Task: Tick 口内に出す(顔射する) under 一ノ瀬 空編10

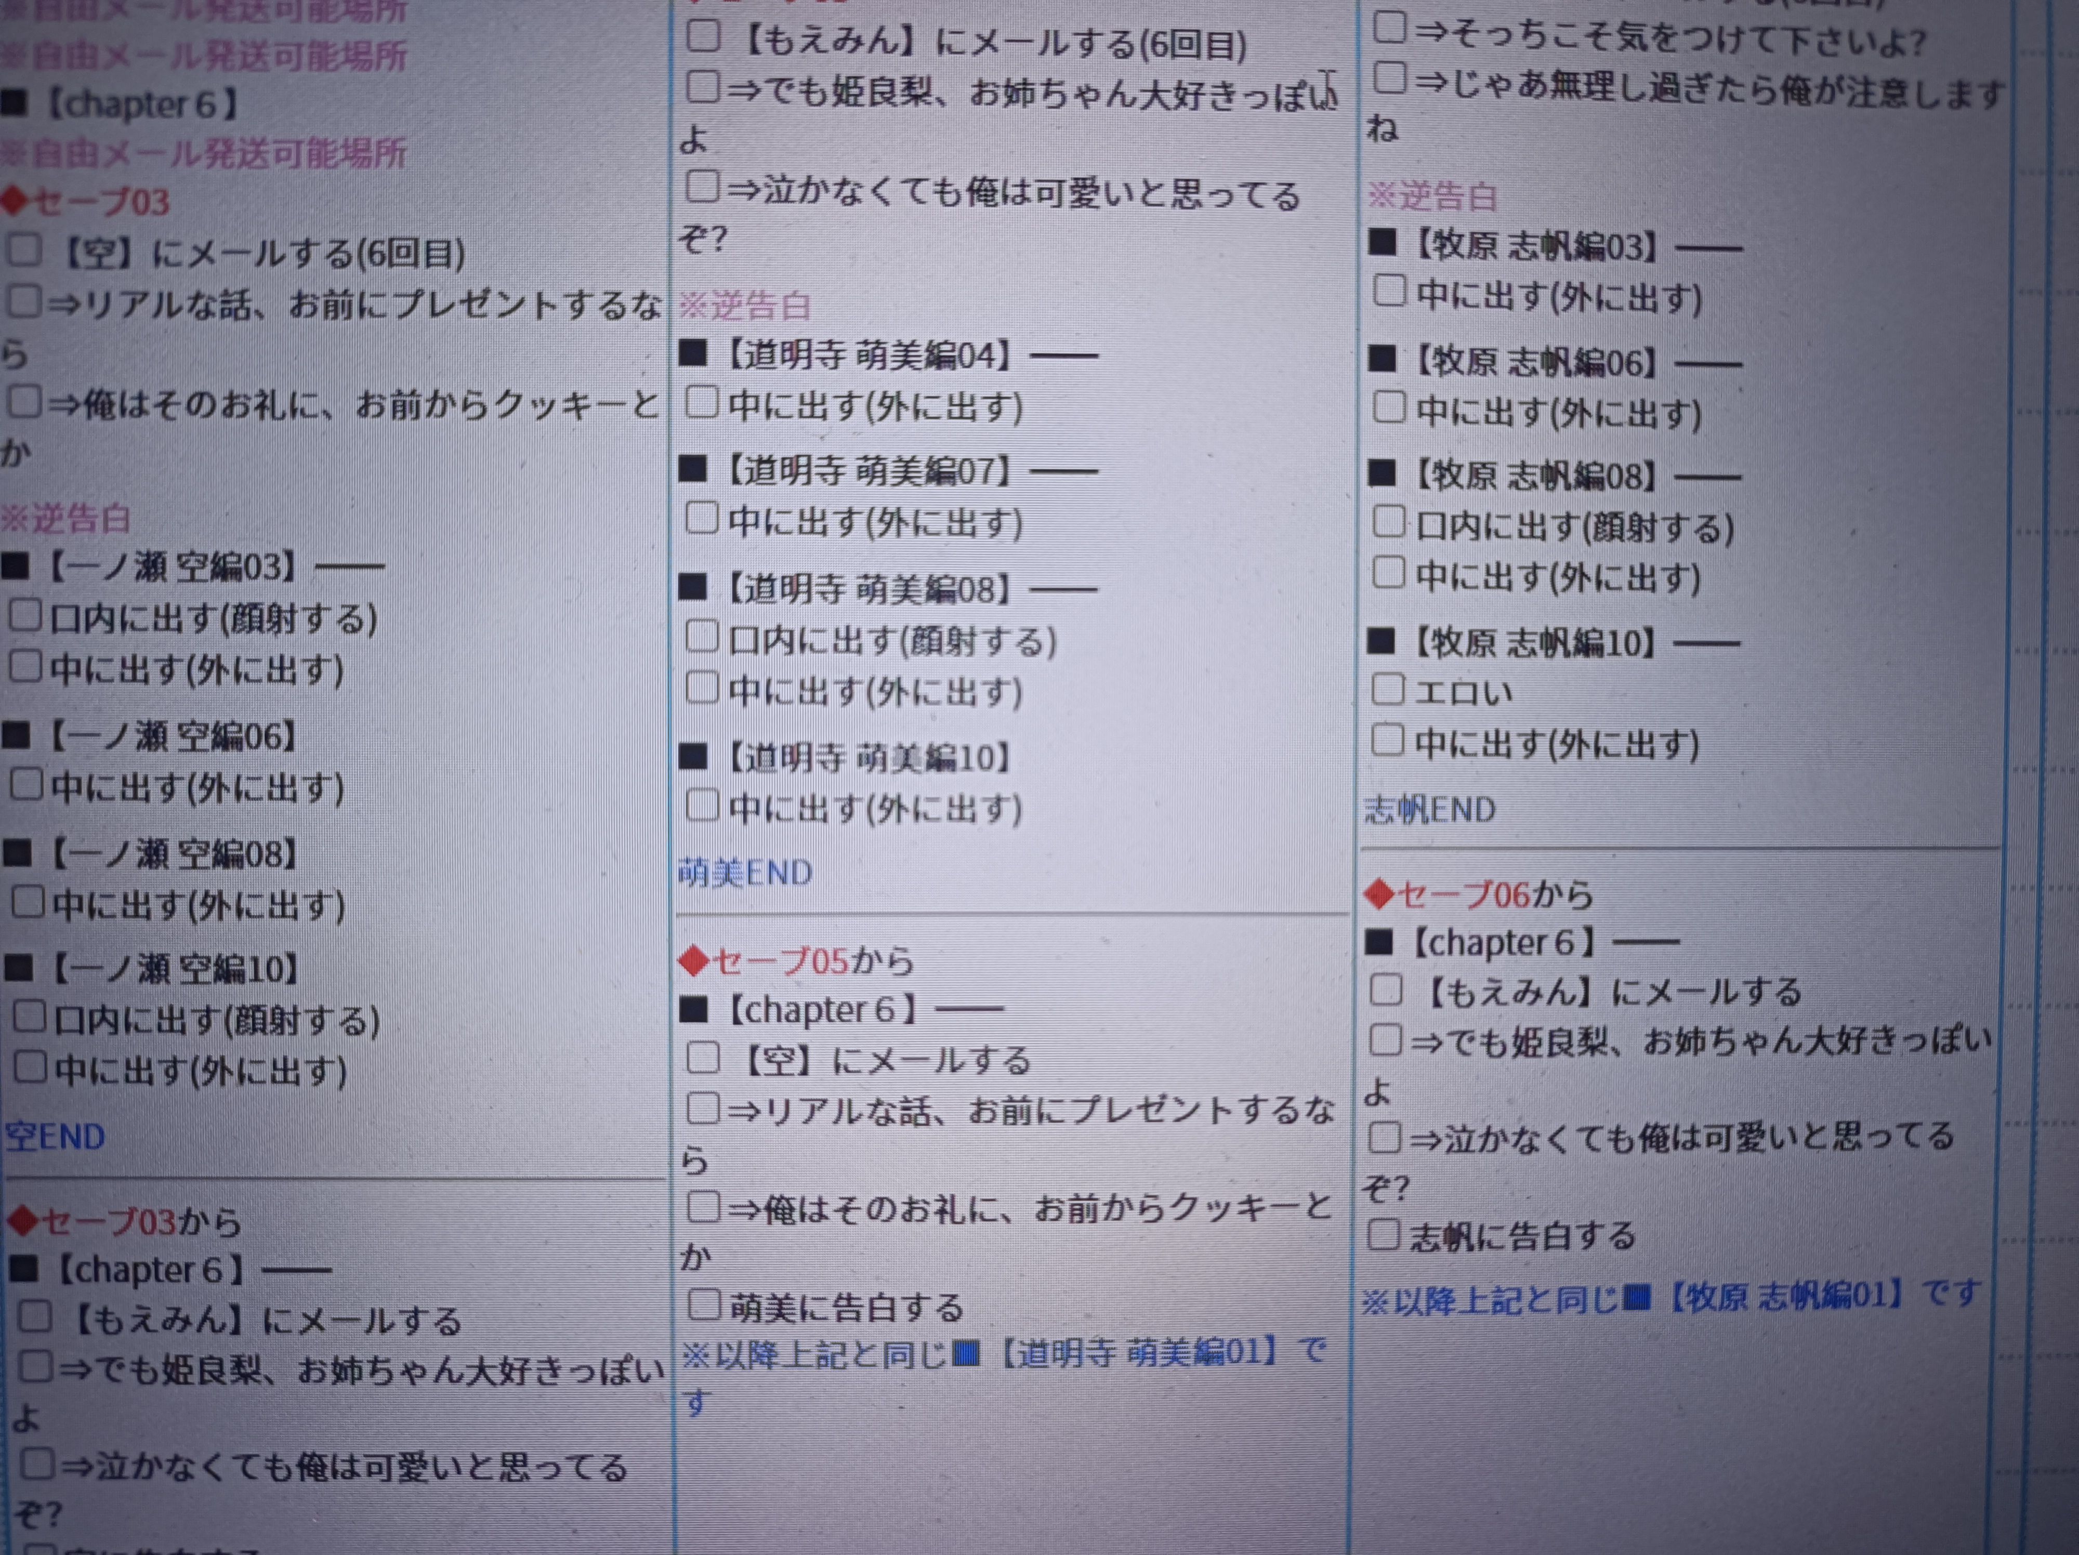Action: coord(30,1017)
